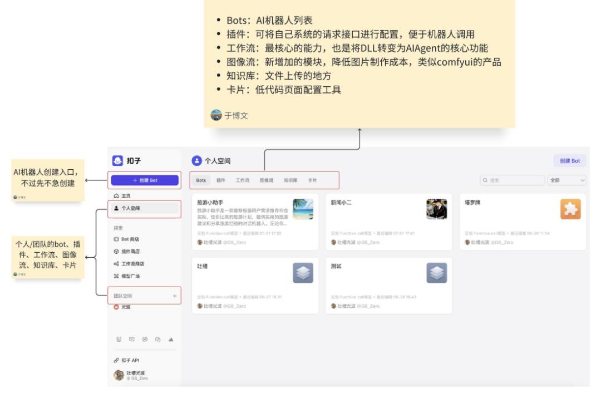Open 模型广场 in the sidebar
This screenshot has width=601, height=393.
pos(126,276)
